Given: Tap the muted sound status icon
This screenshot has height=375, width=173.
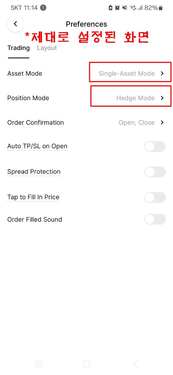Looking at the screenshot, I should pos(125,8).
